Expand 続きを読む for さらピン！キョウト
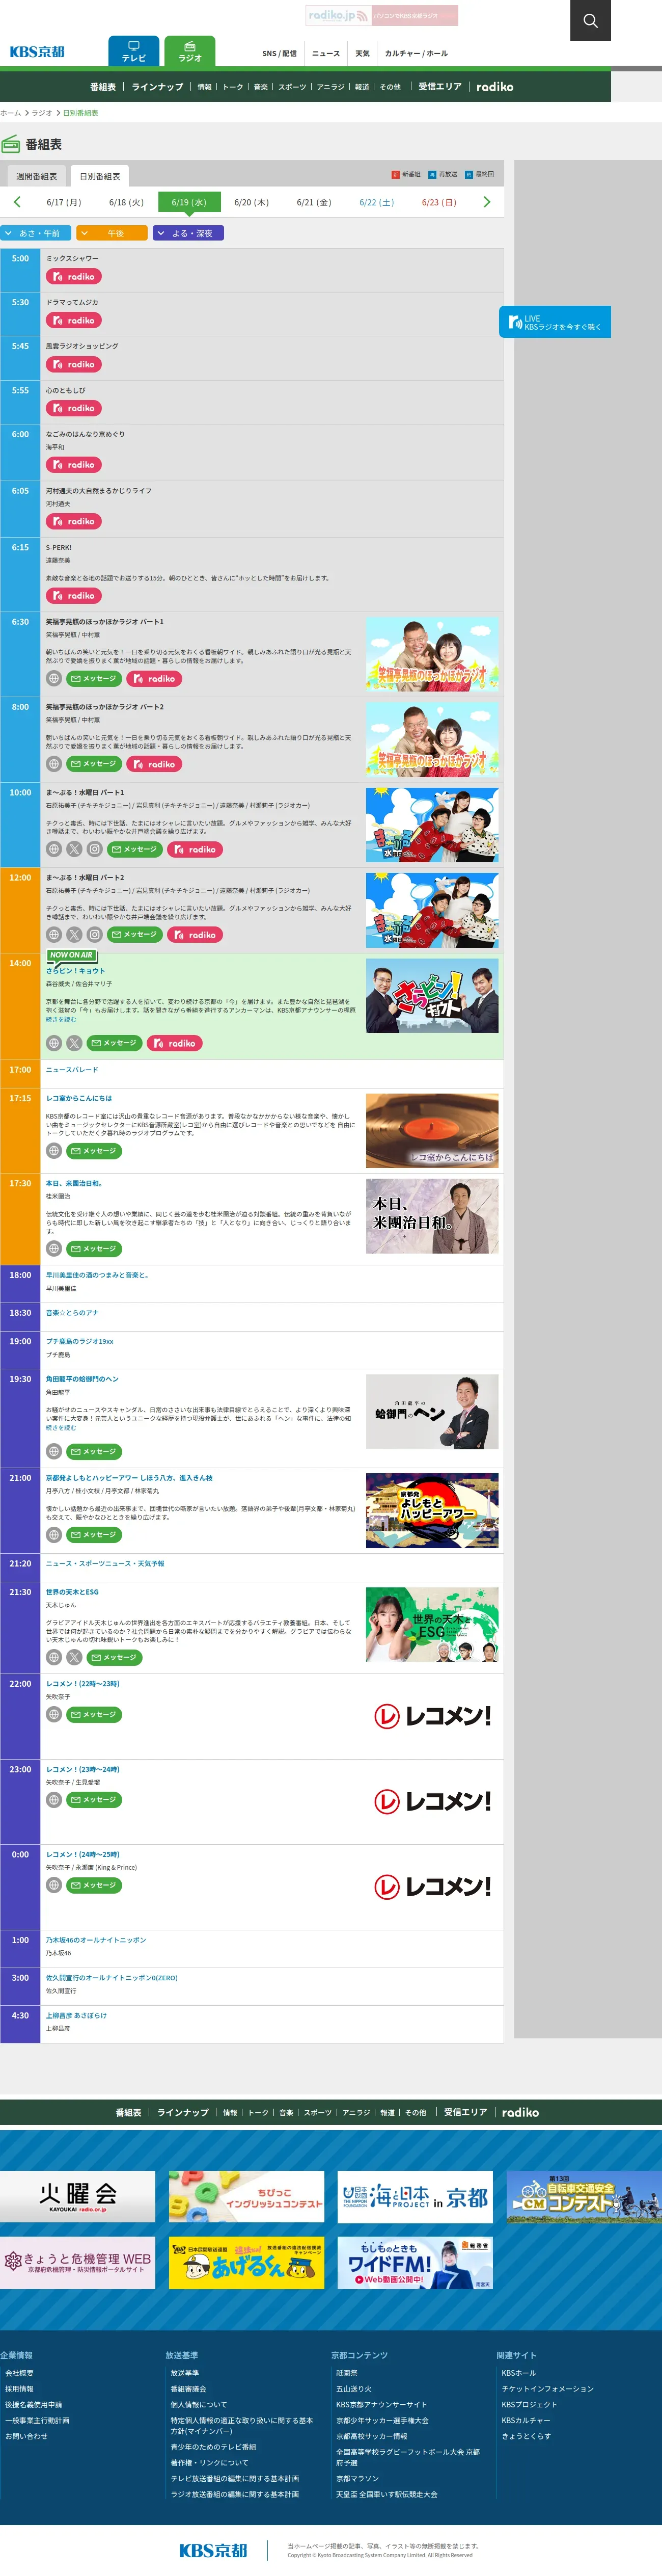The height and width of the screenshot is (2576, 662). pyautogui.click(x=61, y=1020)
